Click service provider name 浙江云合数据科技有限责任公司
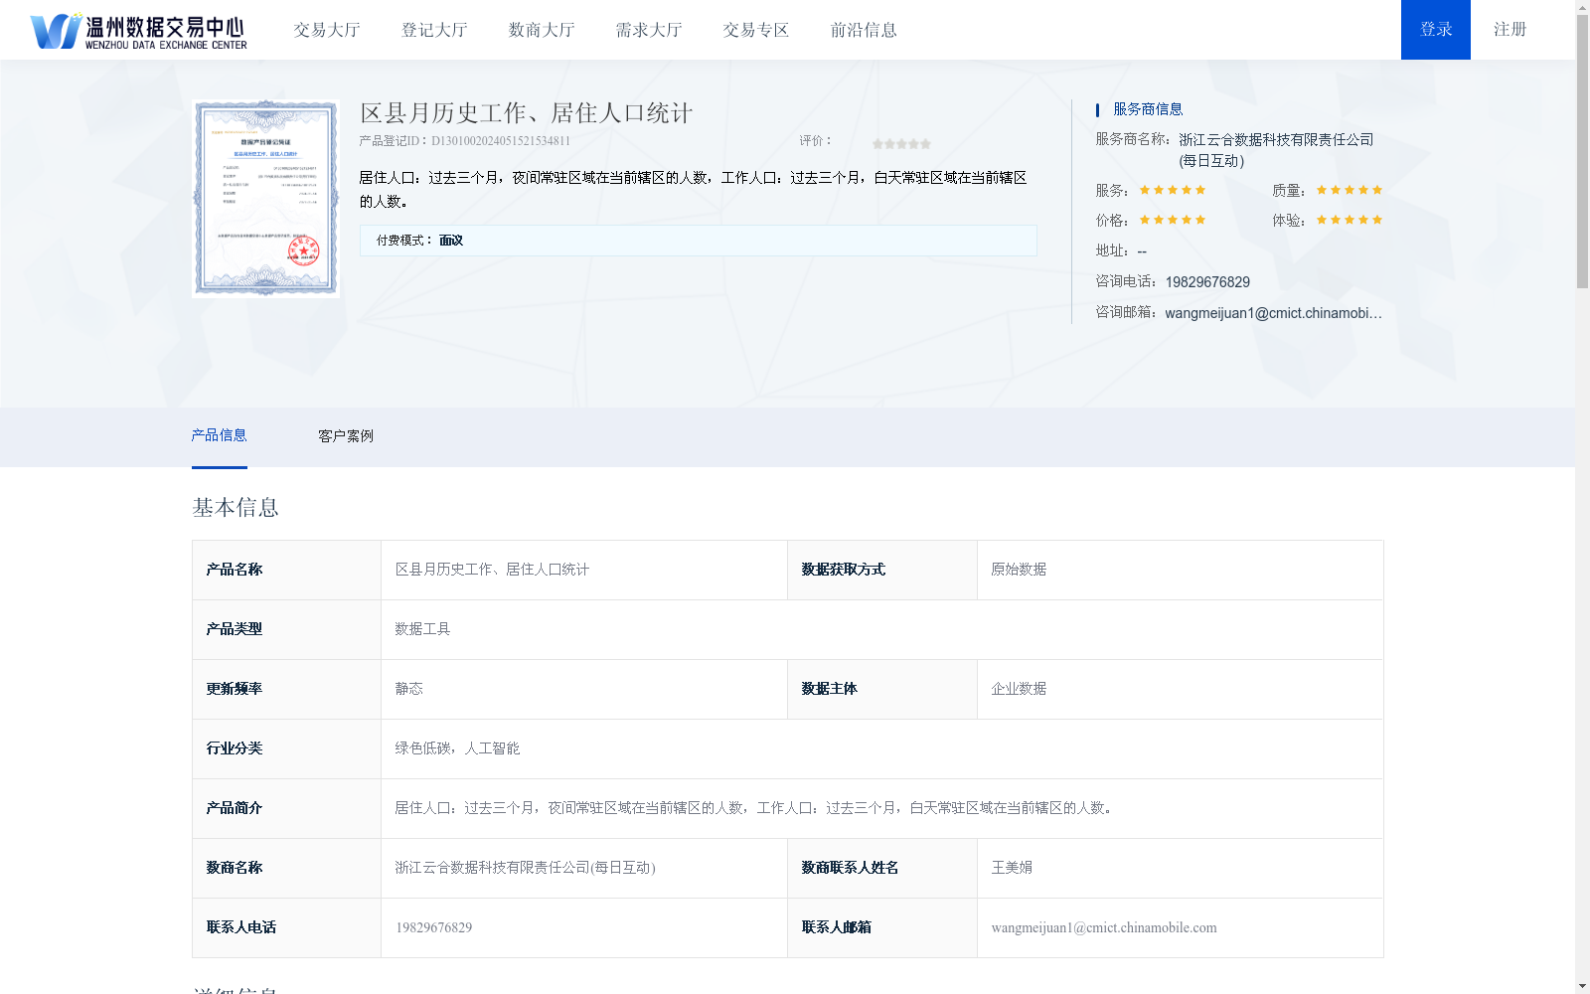This screenshot has height=994, width=1590. tap(1276, 150)
